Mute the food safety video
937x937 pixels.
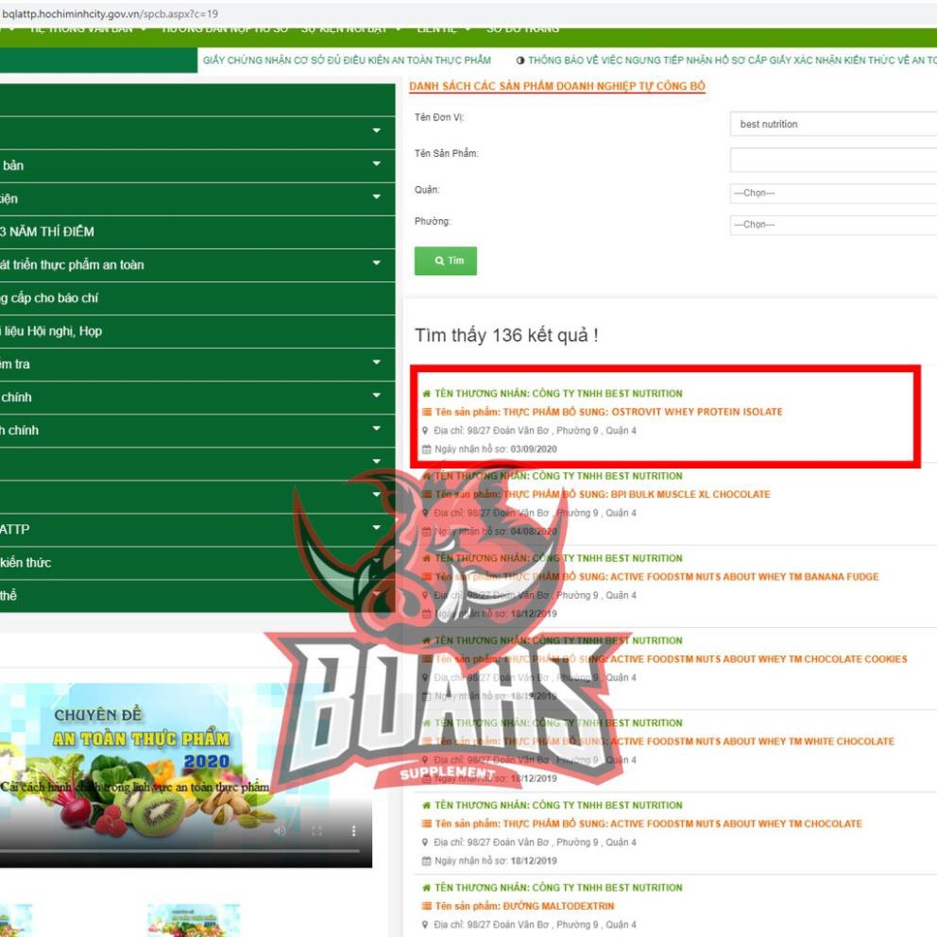tap(279, 831)
